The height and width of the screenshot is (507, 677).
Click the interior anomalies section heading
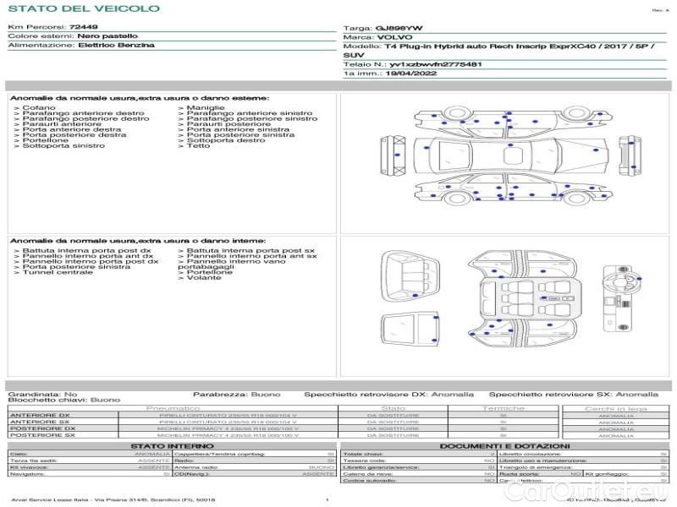point(138,241)
